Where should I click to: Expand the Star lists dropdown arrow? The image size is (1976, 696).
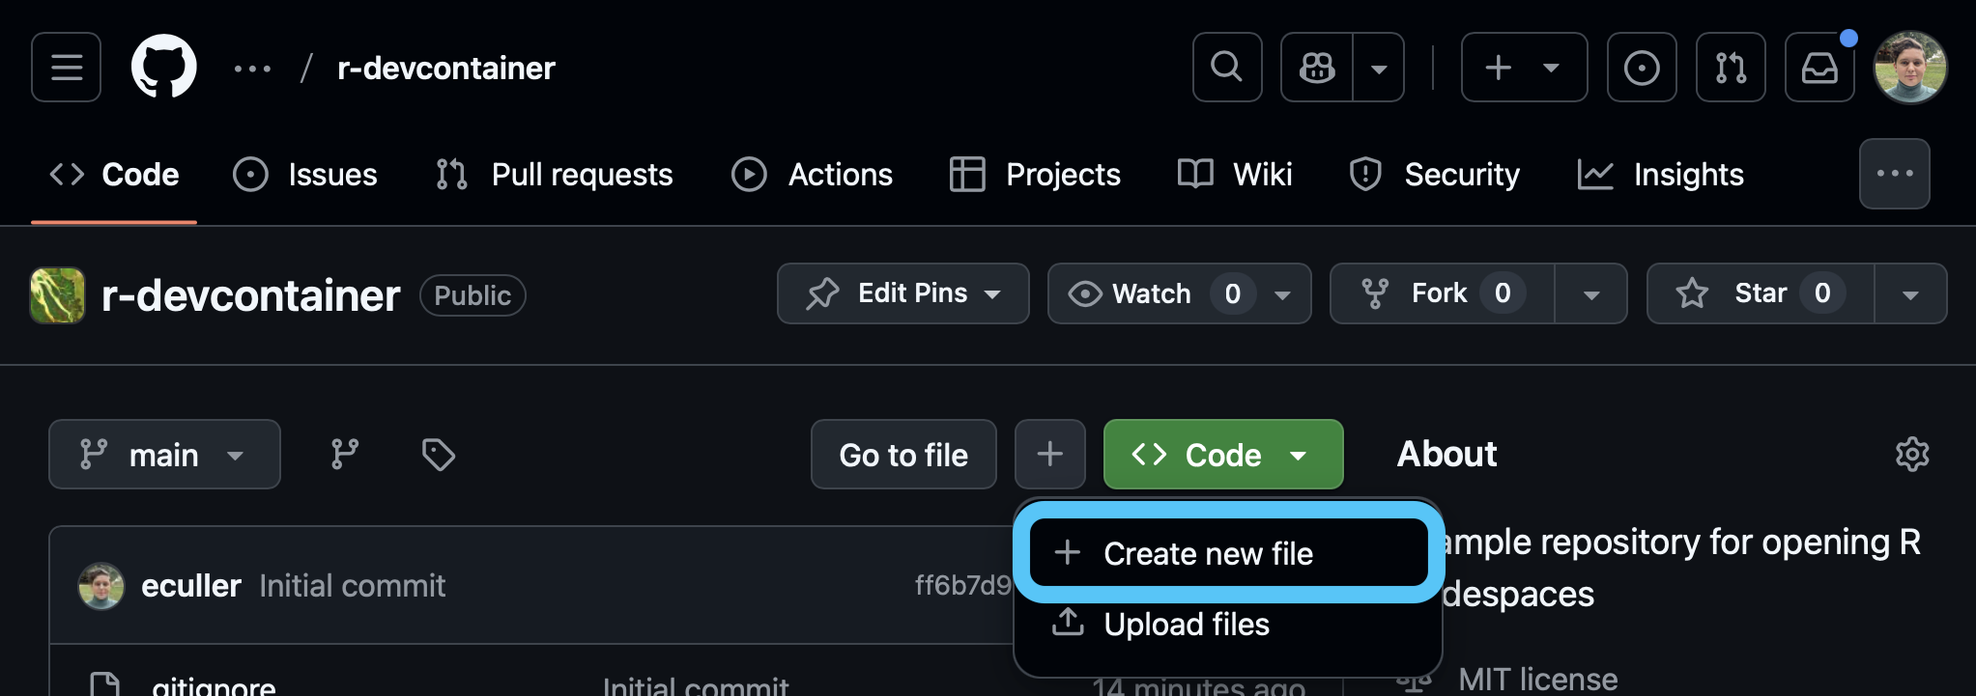click(1910, 293)
